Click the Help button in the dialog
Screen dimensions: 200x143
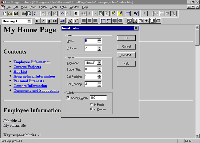tap(126, 63)
